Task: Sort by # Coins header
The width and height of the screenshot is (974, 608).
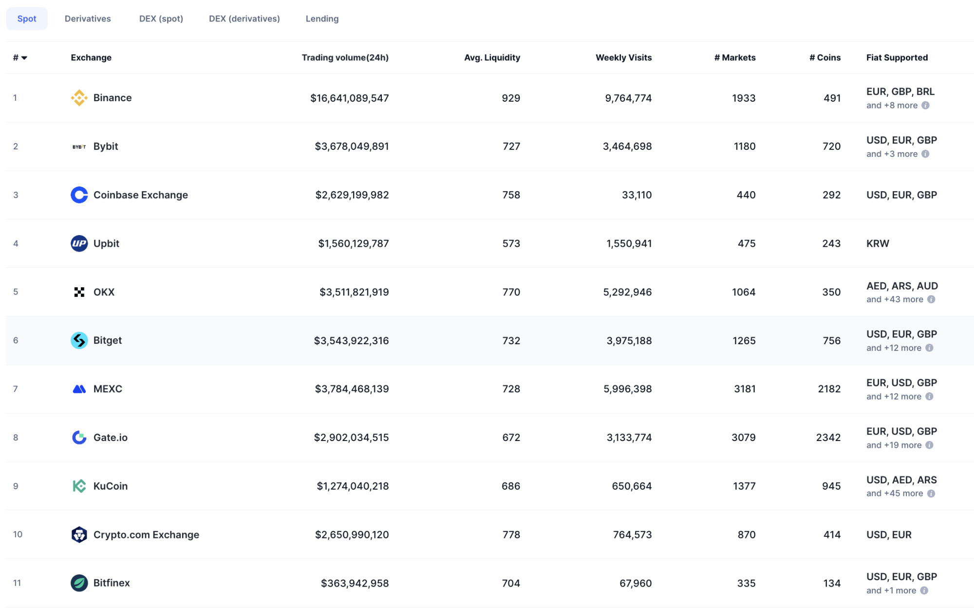Action: [825, 57]
